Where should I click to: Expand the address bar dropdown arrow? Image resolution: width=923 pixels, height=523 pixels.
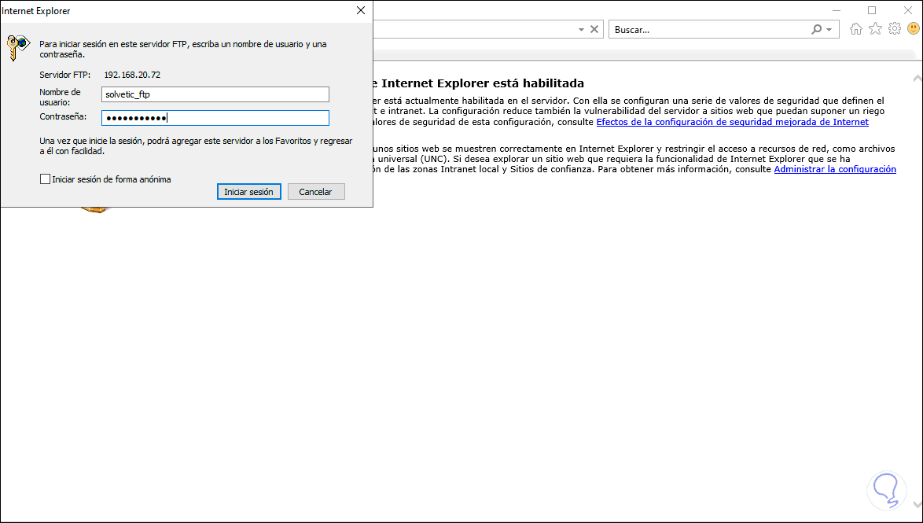tap(581, 29)
